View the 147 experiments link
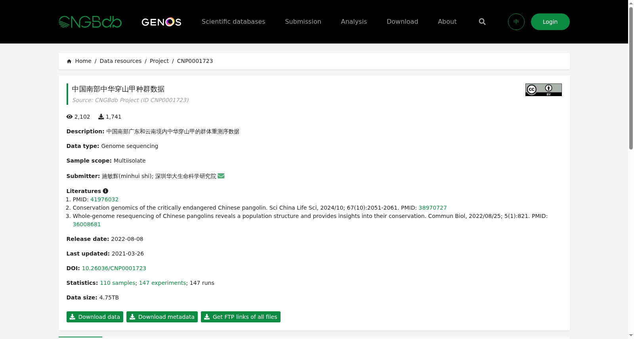634x339 pixels. click(162, 283)
